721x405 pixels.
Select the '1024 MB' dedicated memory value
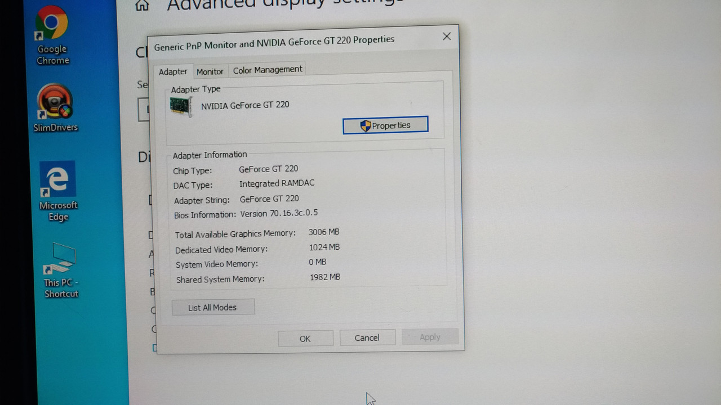(x=324, y=247)
